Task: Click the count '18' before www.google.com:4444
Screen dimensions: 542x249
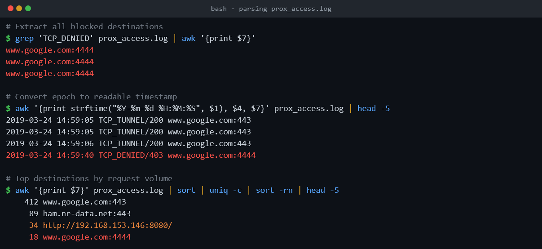Action: coord(34,237)
